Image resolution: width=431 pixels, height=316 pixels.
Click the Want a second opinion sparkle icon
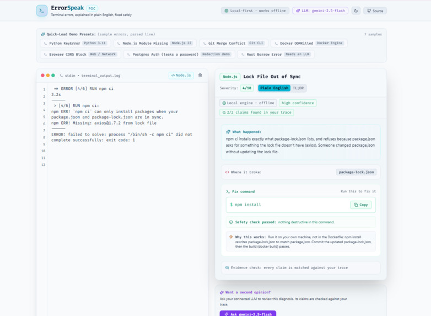(222, 292)
